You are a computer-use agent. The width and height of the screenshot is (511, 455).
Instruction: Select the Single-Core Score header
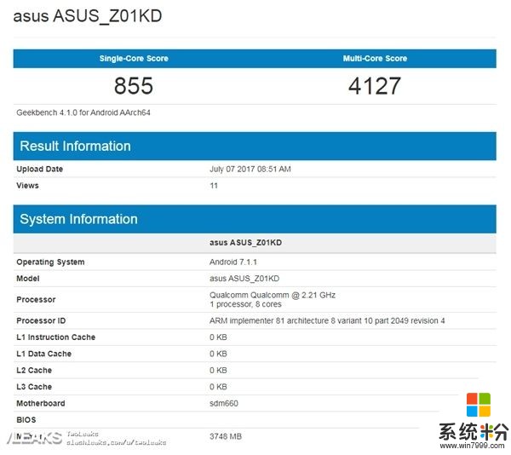(x=134, y=58)
